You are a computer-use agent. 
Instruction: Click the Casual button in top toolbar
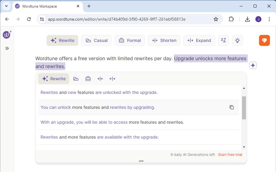97,40
